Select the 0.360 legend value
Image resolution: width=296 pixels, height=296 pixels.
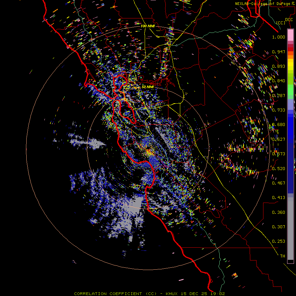[x=279, y=212]
